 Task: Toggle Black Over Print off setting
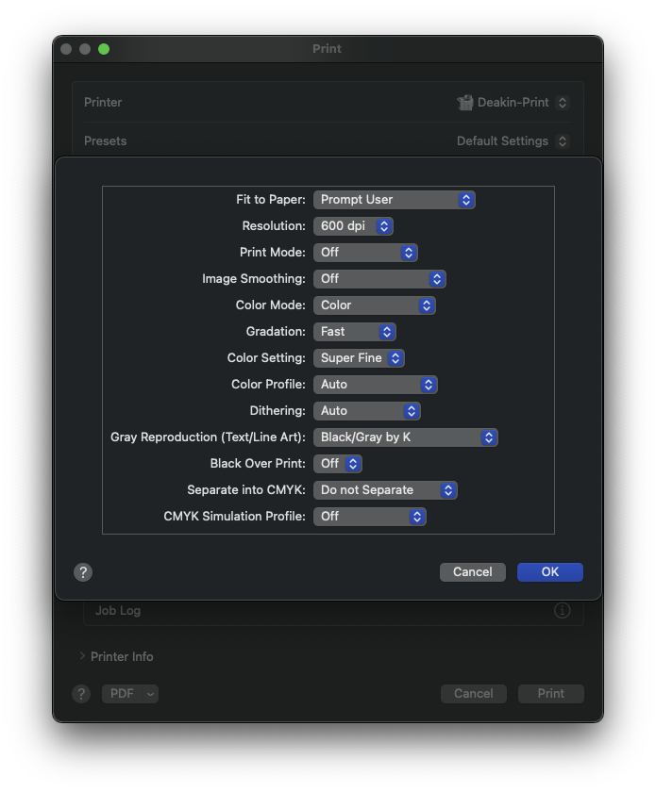[337, 463]
